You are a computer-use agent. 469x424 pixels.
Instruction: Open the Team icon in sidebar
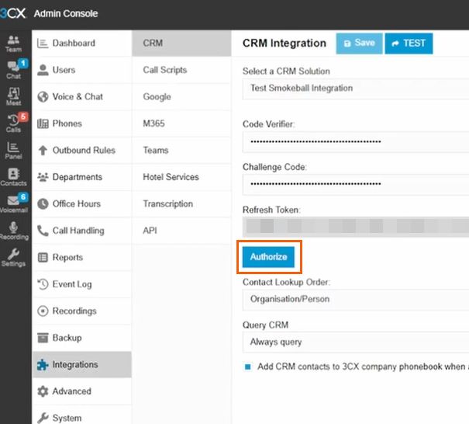tap(13, 43)
